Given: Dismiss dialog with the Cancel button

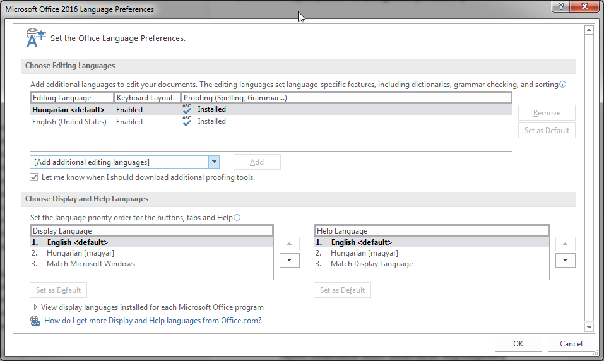Looking at the screenshot, I should [571, 344].
